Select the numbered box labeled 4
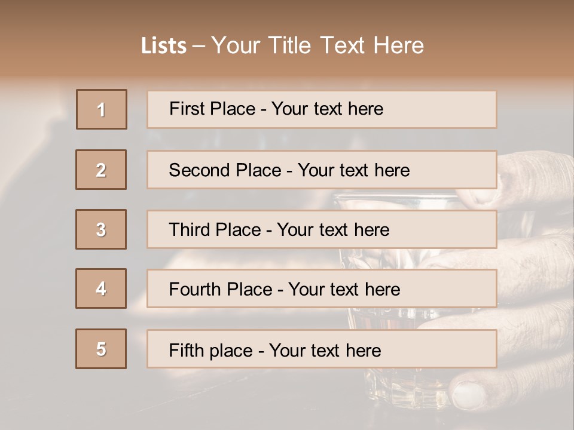 [101, 288]
